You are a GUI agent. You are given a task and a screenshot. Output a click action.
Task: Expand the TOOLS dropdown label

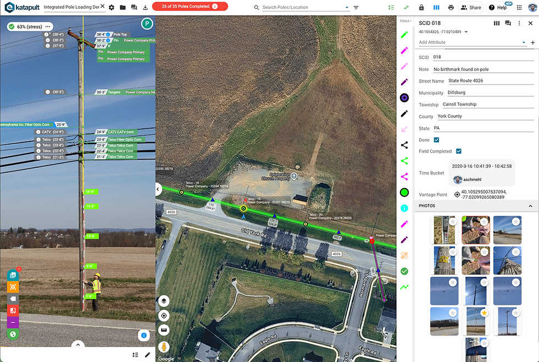coord(405,21)
